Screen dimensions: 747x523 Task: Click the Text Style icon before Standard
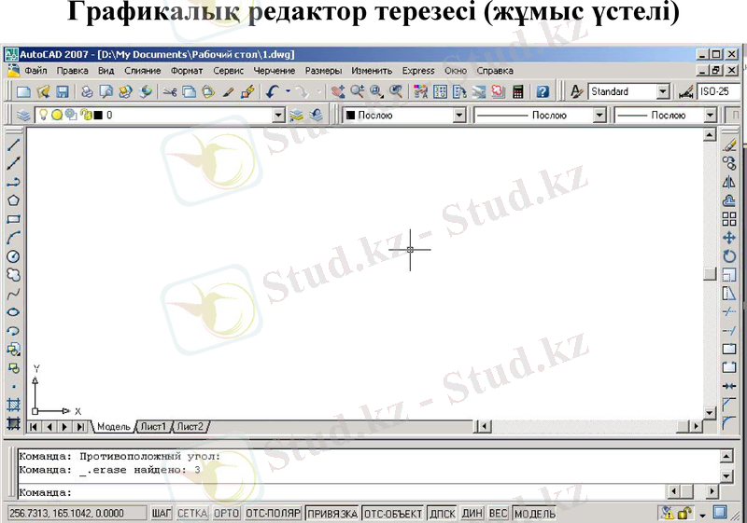point(576,91)
